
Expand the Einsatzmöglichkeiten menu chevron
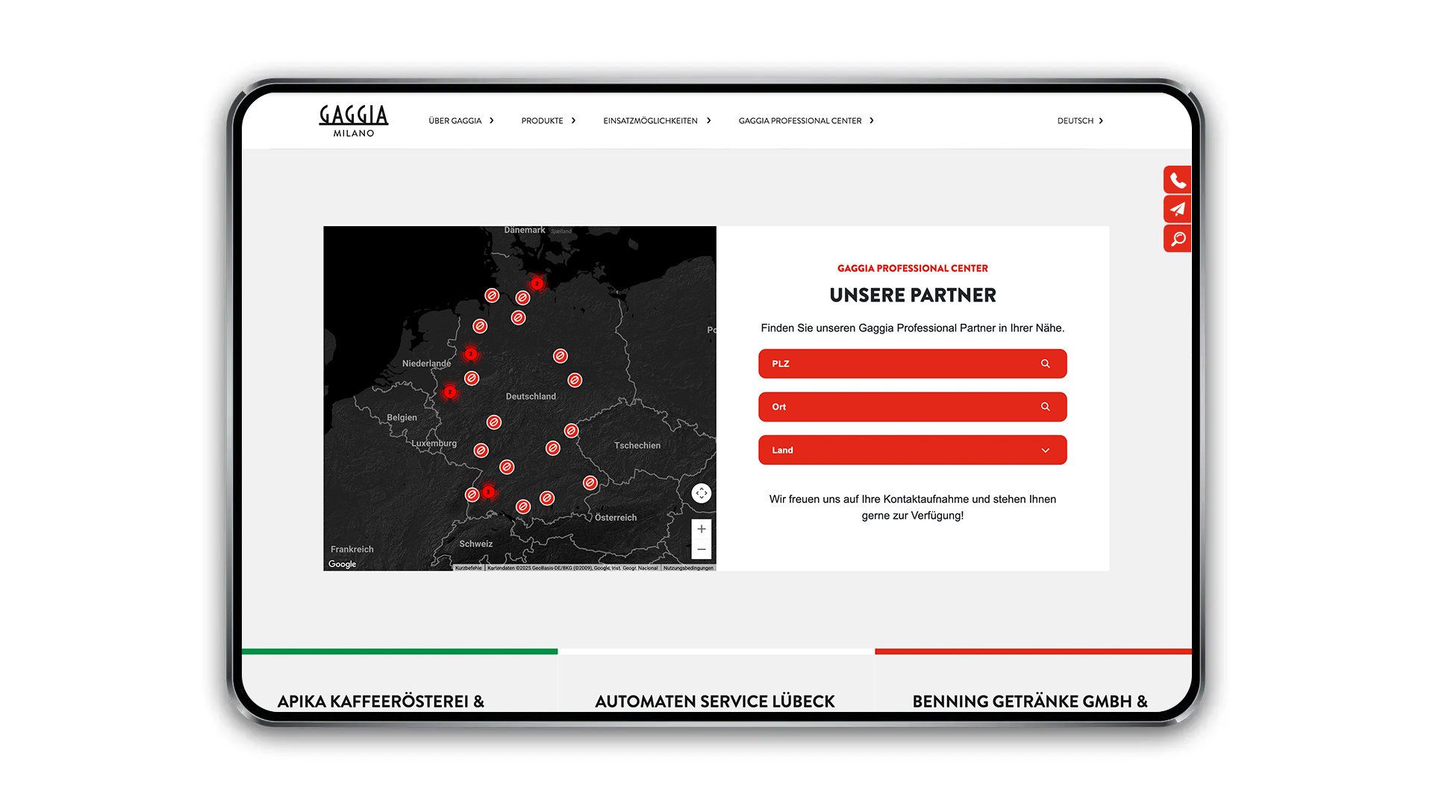[708, 121]
